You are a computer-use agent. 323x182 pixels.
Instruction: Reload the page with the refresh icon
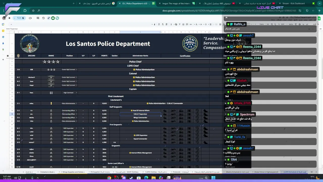[x=307, y=11]
